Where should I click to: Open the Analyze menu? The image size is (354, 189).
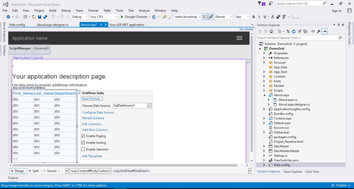[x=144, y=11]
